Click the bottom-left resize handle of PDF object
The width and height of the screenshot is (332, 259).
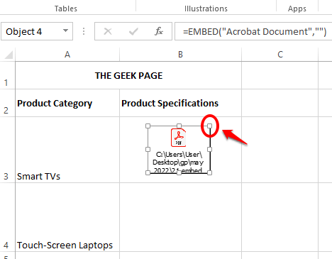pyautogui.click(x=148, y=173)
